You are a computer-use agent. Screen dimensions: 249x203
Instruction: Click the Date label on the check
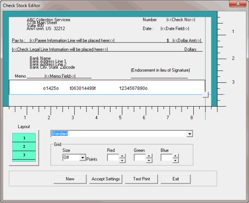[148, 28]
